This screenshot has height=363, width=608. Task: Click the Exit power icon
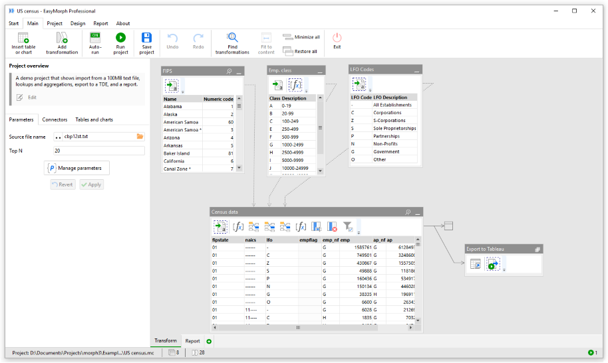pyautogui.click(x=337, y=38)
